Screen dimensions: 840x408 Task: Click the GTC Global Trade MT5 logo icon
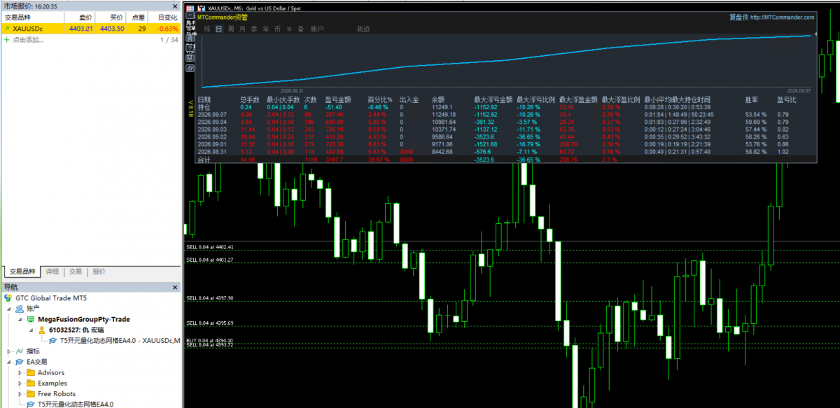click(8, 298)
